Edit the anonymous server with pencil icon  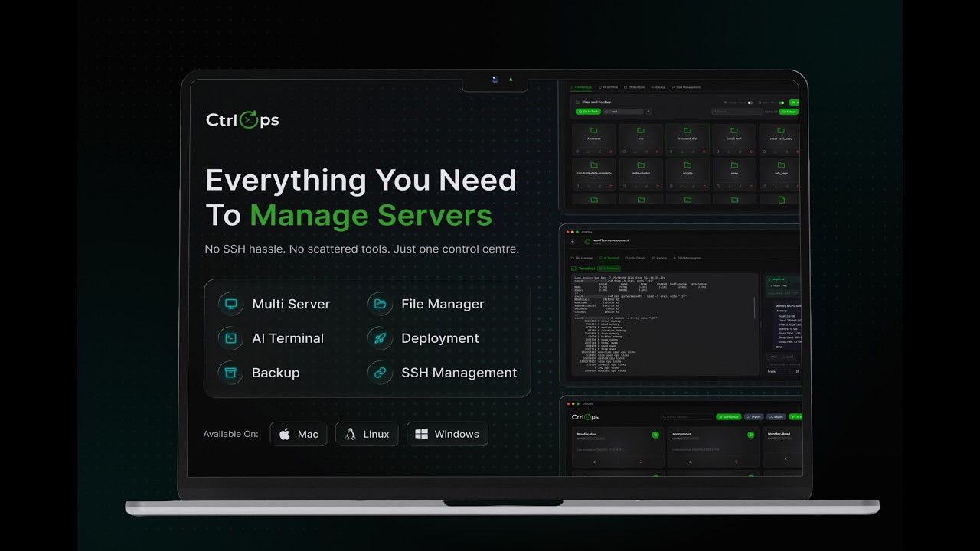coord(691,461)
